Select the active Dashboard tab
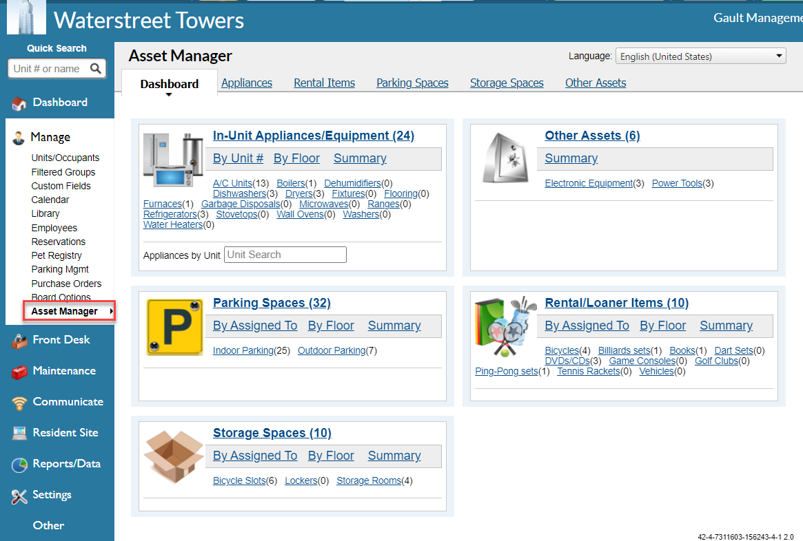Screen dimensions: 803x541 170,84
